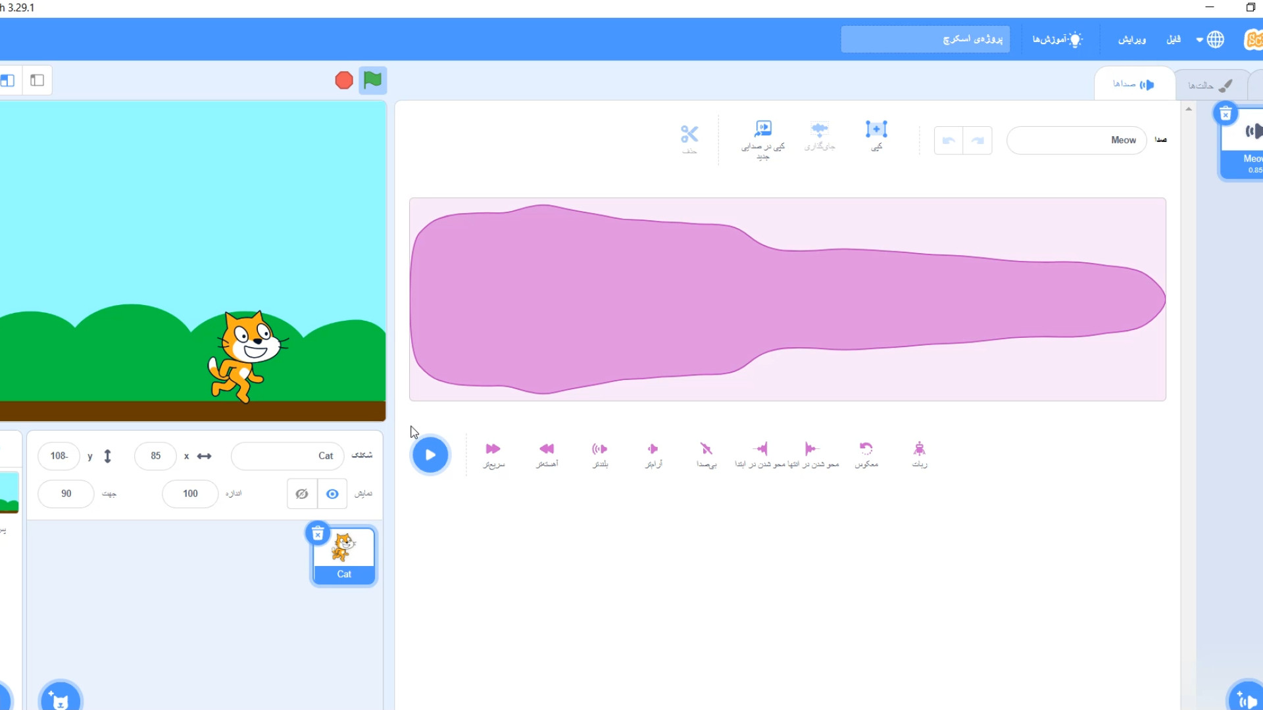Restore down the Scratch window
Image resolution: width=1263 pixels, height=710 pixels.
[1251, 7]
